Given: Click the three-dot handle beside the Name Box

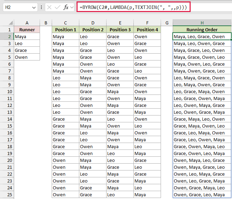Looking at the screenshot, I should coord(41,7).
